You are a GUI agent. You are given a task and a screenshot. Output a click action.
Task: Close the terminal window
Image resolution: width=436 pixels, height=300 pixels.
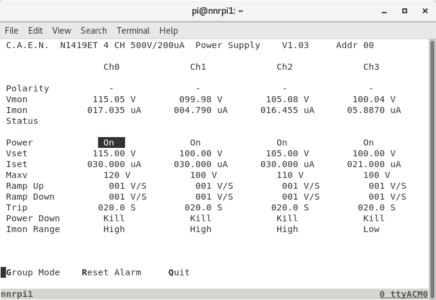[425, 11]
